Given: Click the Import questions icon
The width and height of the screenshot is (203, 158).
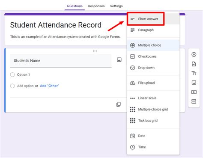Looking at the screenshot, I should pos(194,64).
